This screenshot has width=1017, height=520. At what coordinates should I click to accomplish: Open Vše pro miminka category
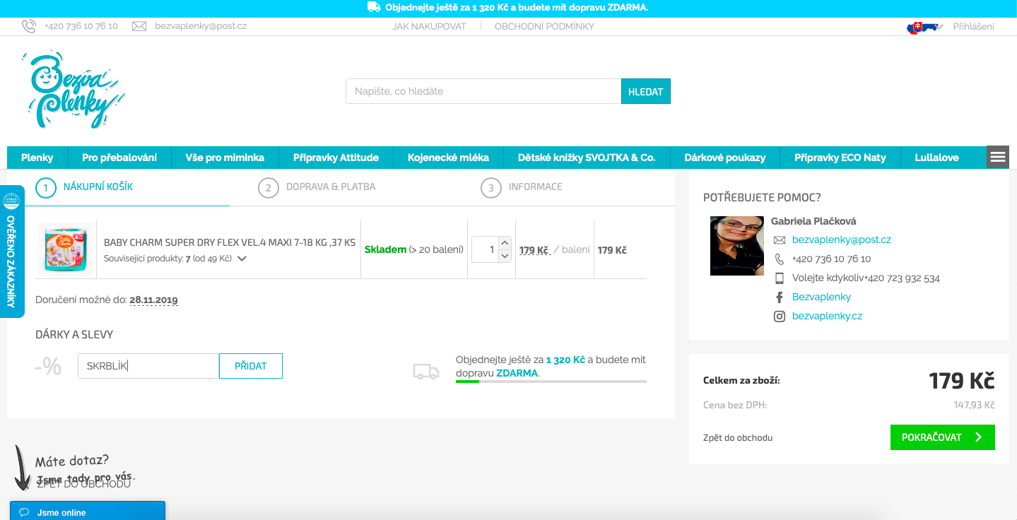(225, 158)
